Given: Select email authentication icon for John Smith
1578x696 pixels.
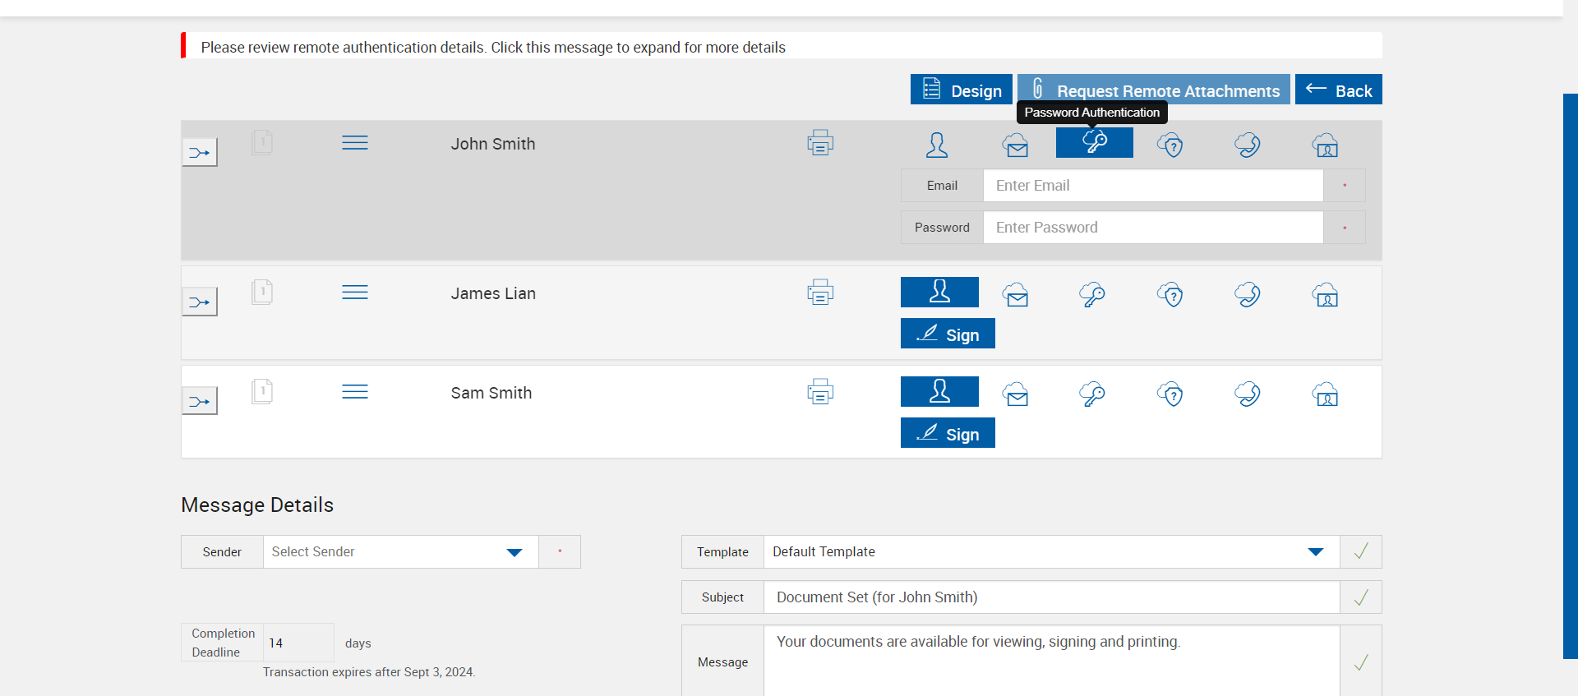Looking at the screenshot, I should [x=1016, y=145].
